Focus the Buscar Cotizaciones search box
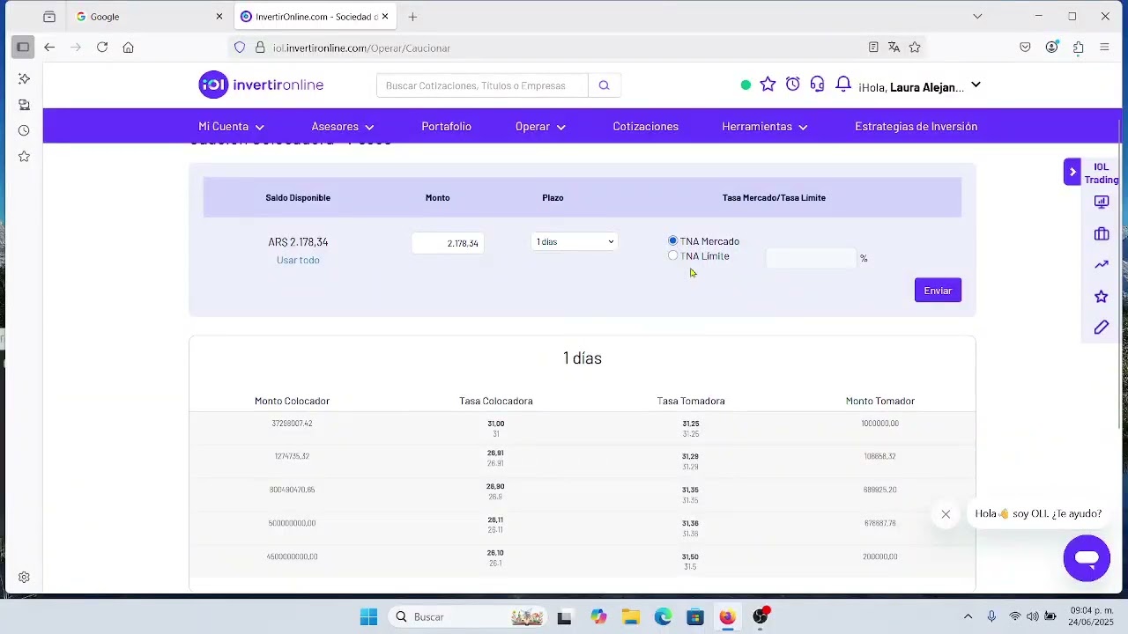1128x634 pixels. [482, 85]
